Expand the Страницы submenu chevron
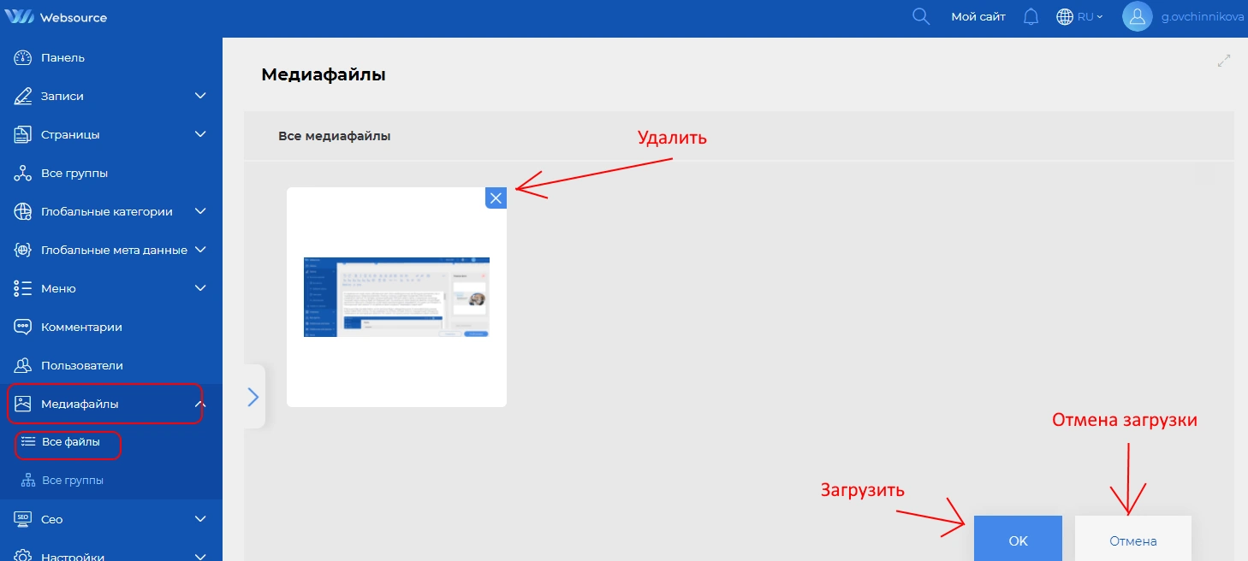The width and height of the screenshot is (1248, 561). click(200, 134)
